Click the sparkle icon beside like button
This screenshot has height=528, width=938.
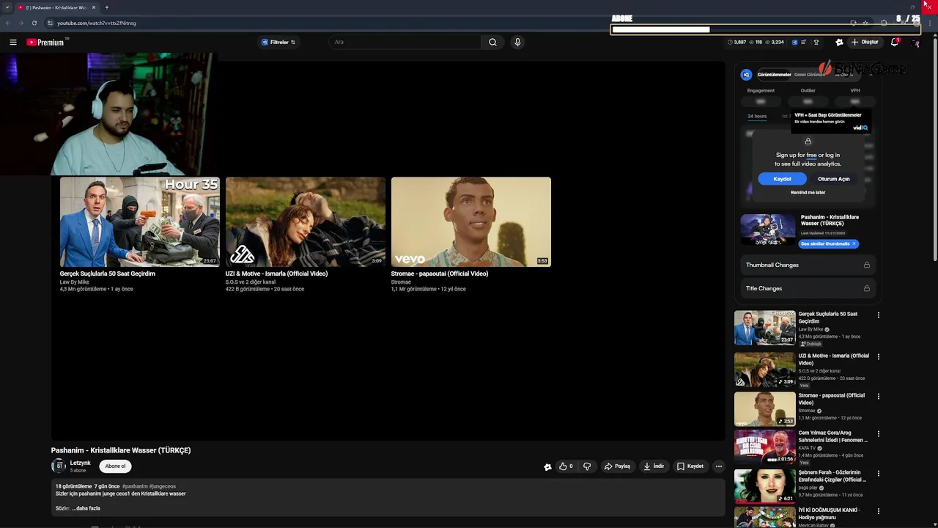click(547, 466)
